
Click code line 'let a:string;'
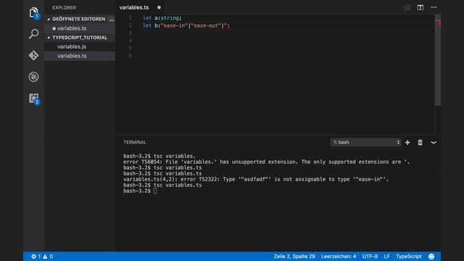point(162,18)
